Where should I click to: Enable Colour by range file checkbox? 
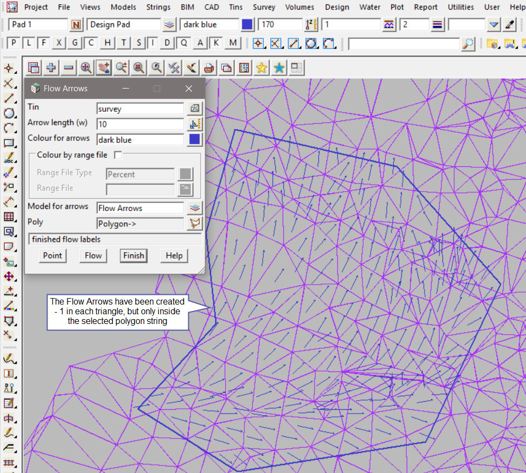pyautogui.click(x=118, y=155)
